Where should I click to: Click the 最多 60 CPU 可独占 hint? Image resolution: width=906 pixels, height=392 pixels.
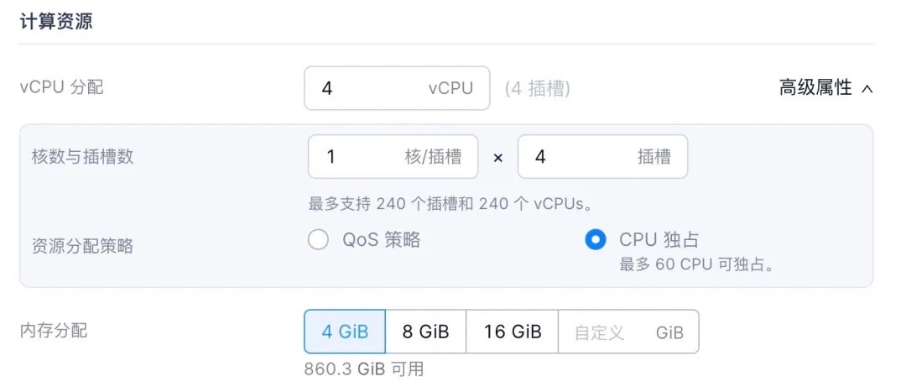point(695,264)
